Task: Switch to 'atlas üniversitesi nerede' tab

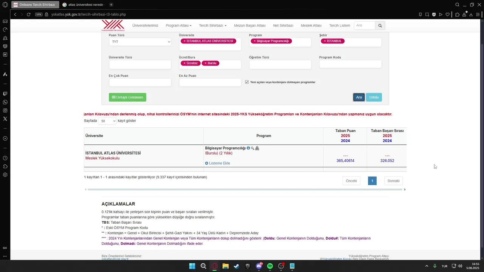Action: coord(83,5)
